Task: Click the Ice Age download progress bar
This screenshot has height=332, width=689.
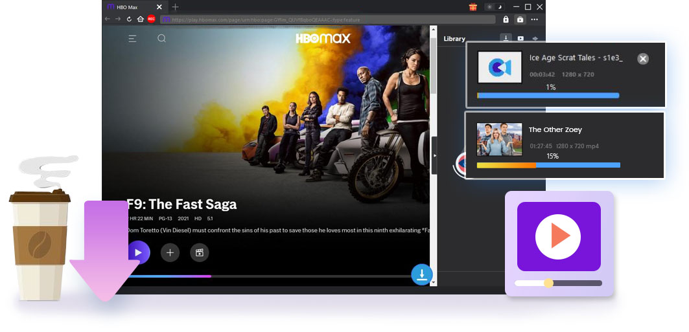Action: [548, 95]
